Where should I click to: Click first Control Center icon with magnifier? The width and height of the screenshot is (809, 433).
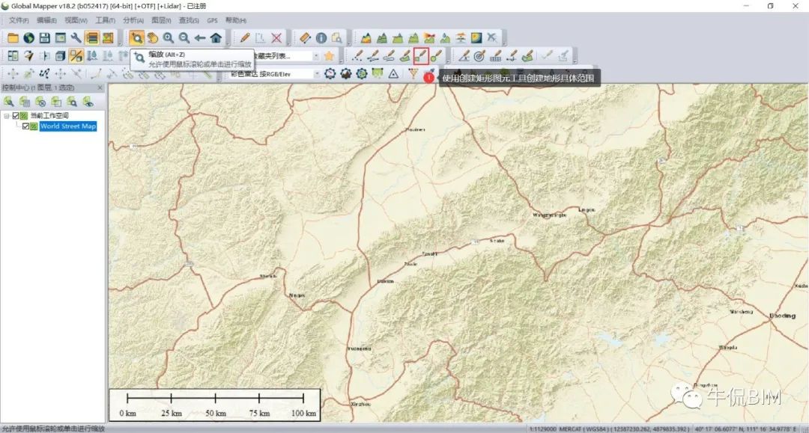point(9,102)
